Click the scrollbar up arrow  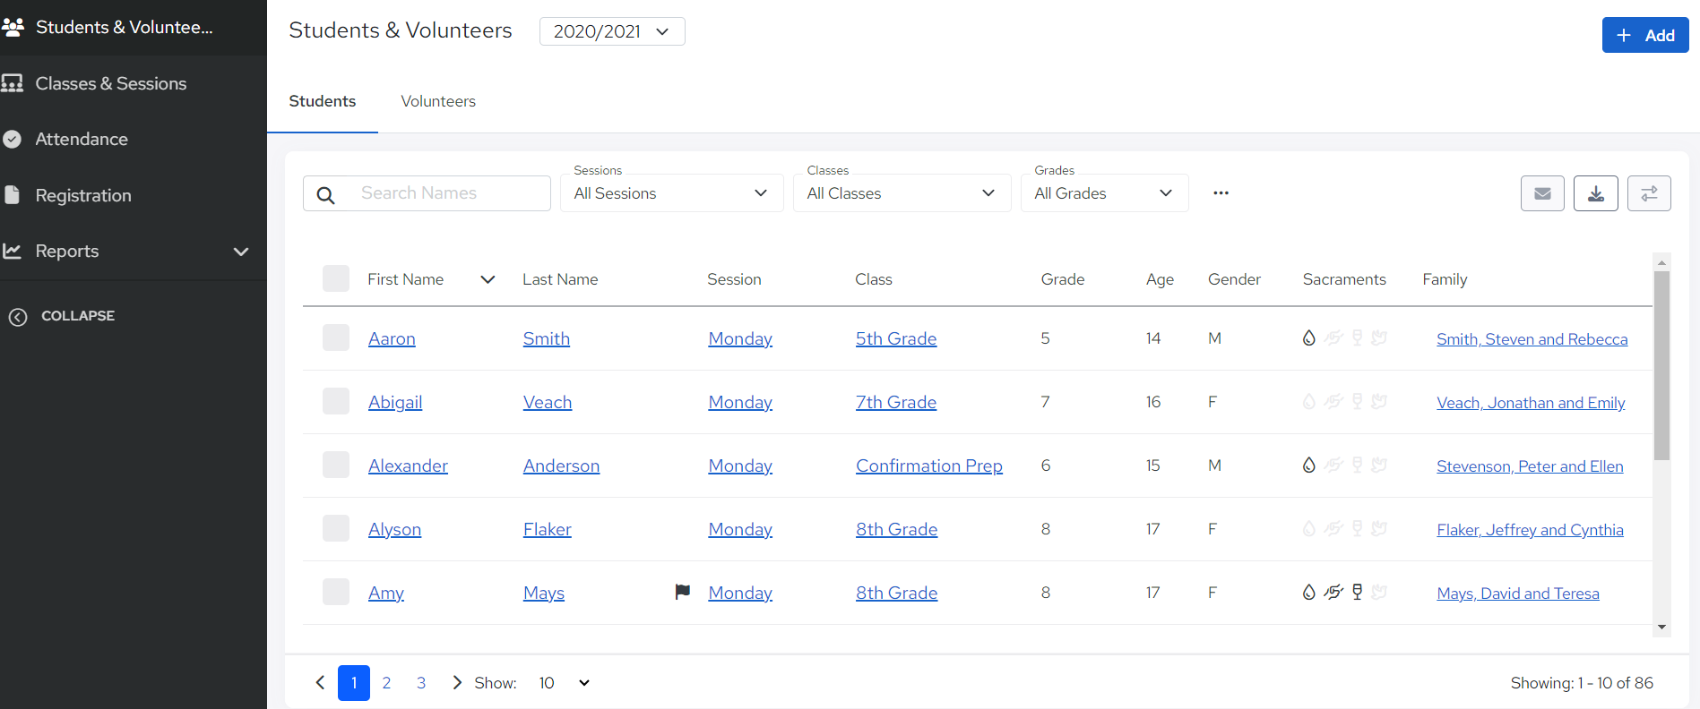(x=1661, y=262)
